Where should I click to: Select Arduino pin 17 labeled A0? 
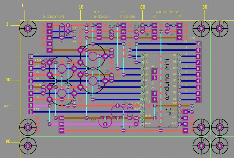coord(142,81)
